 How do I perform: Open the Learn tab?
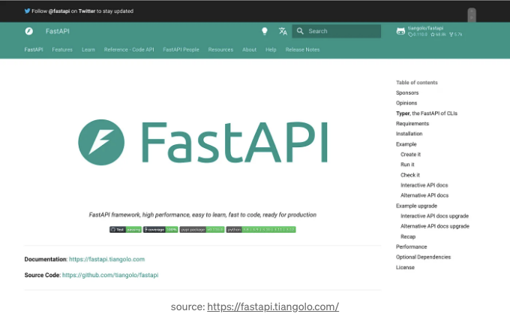[x=88, y=50]
